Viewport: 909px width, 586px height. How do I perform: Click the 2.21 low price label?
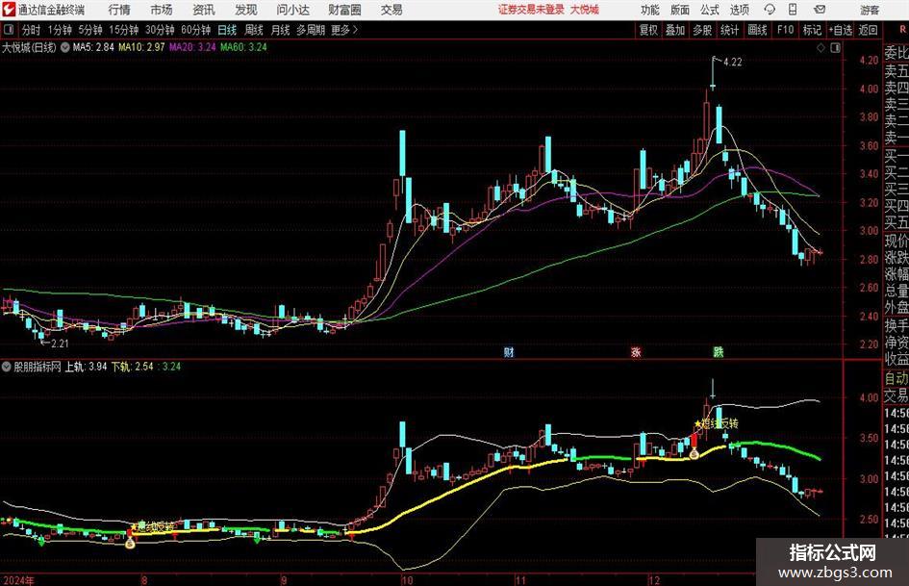coord(60,344)
